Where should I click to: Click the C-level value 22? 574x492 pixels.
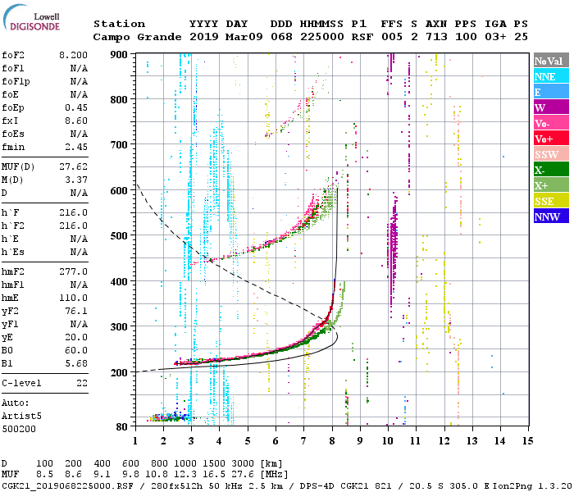[x=82, y=383]
